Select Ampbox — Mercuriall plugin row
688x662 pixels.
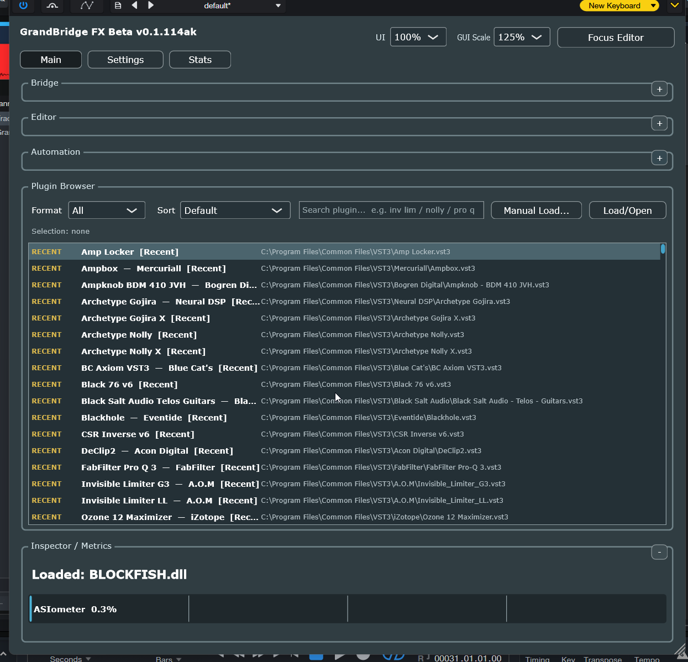[344, 268]
